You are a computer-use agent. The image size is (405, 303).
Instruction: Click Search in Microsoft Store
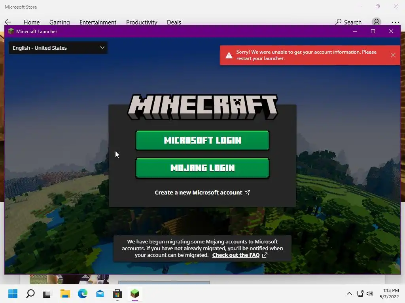pos(348,22)
